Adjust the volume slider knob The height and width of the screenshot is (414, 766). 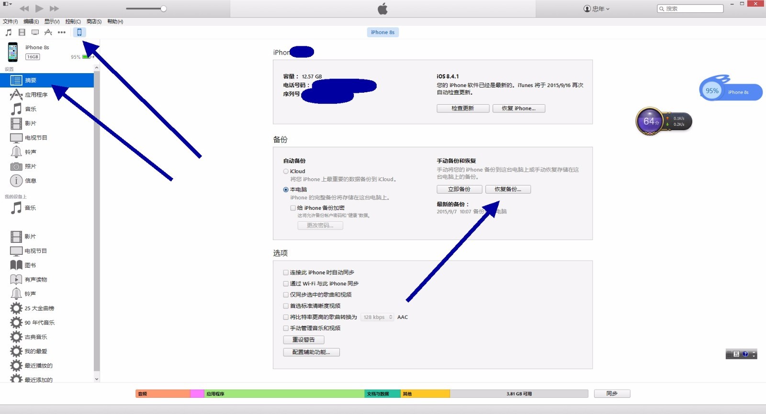(164, 9)
